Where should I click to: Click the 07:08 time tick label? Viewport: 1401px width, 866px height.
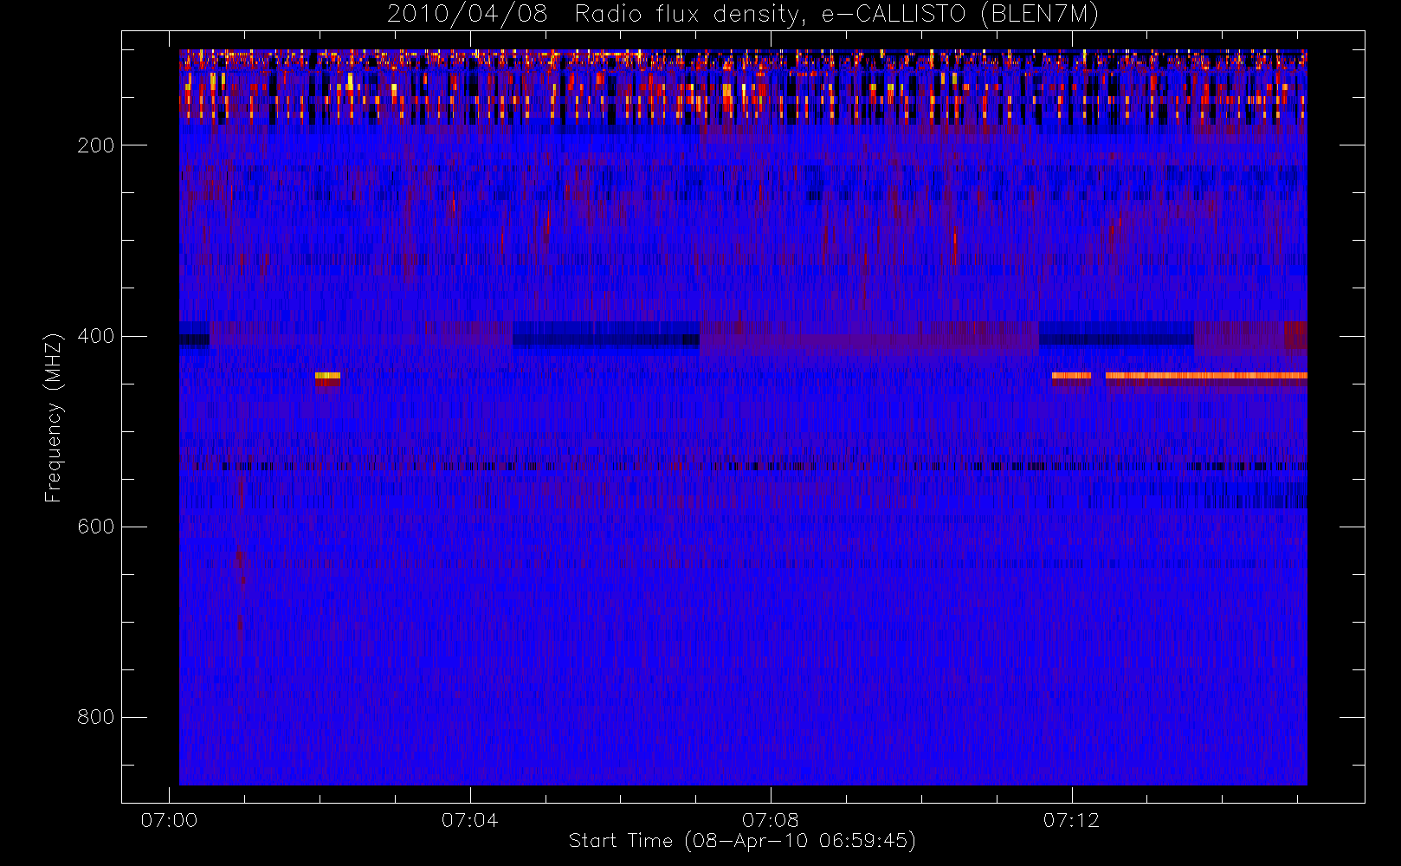point(771,820)
